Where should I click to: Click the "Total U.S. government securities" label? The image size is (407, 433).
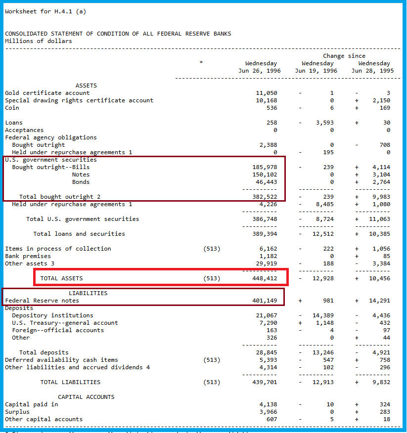point(83,219)
